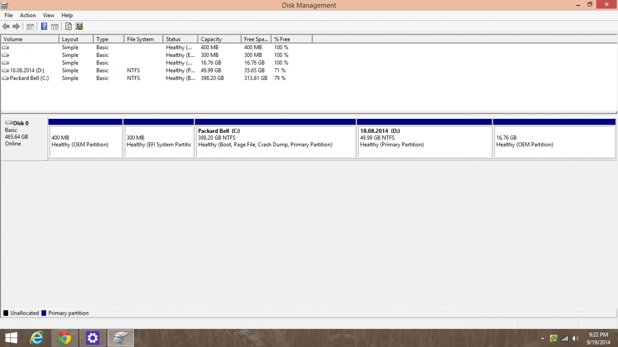Select the Packard Bell (C:) volume row

pos(29,78)
